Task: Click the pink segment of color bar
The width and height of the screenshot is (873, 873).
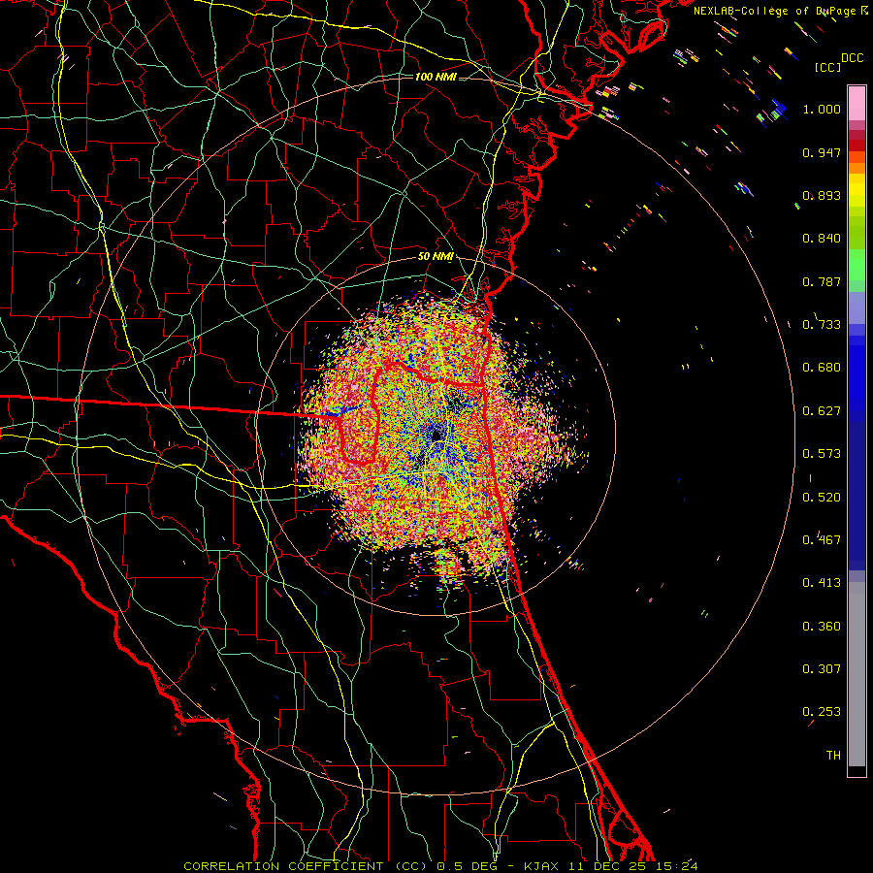Action: (x=857, y=104)
